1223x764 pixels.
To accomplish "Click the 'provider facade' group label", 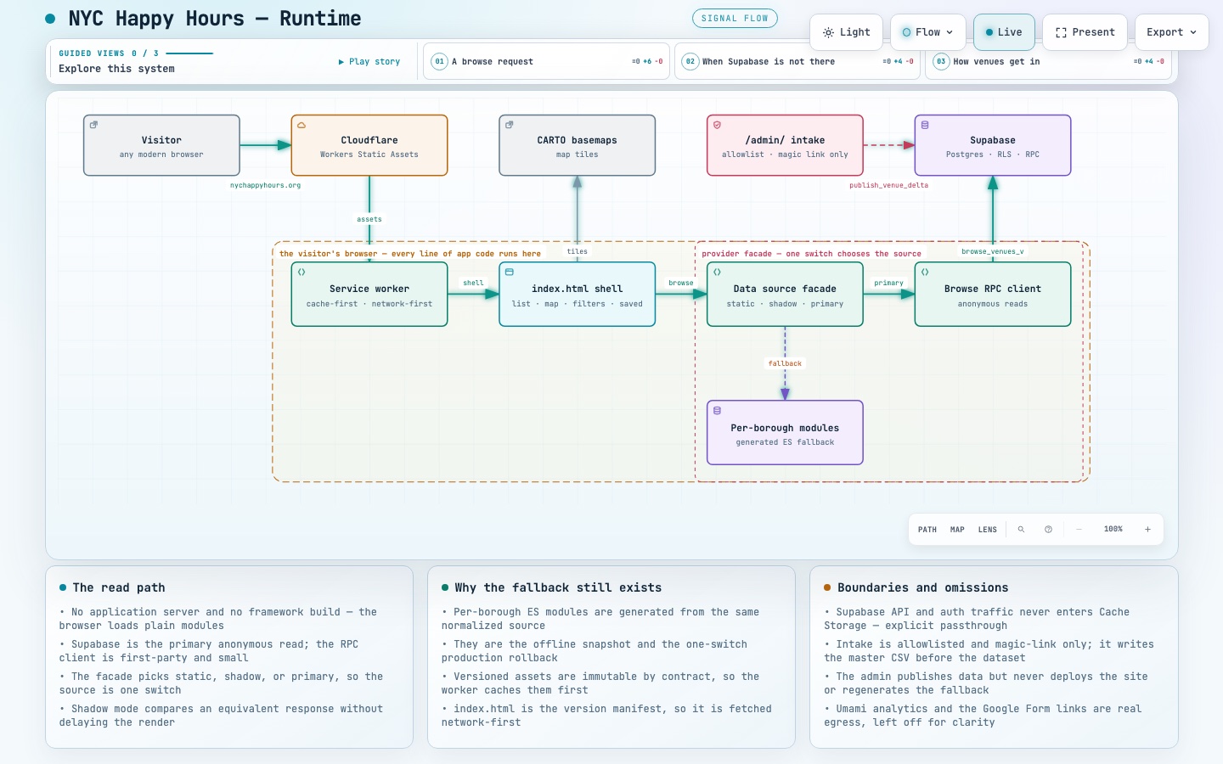I will point(811,254).
